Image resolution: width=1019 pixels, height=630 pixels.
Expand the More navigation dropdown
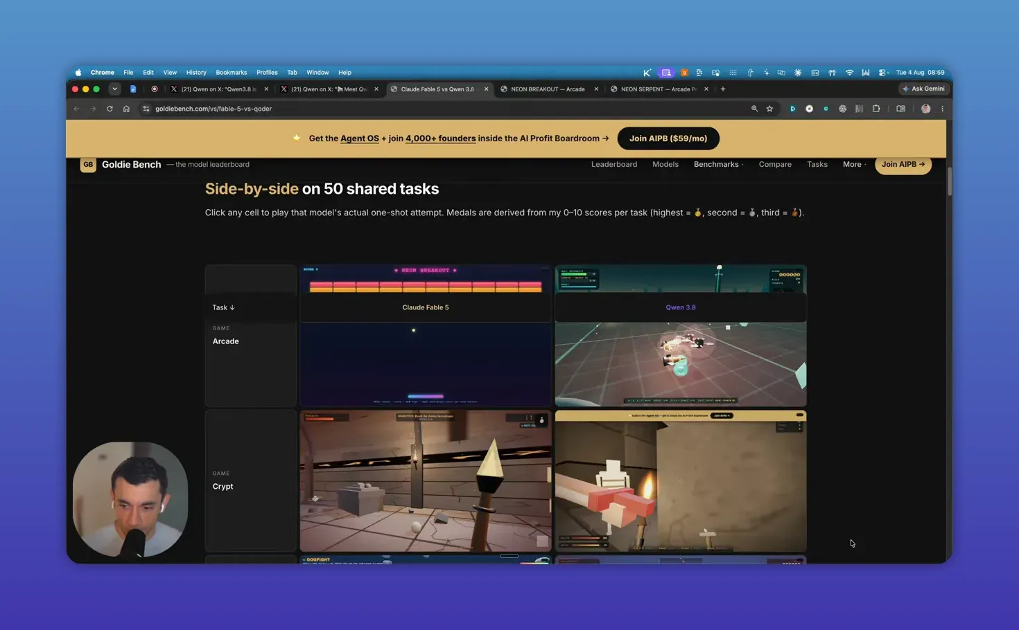tap(854, 164)
